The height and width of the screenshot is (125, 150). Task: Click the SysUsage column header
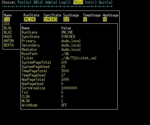click(71, 15)
